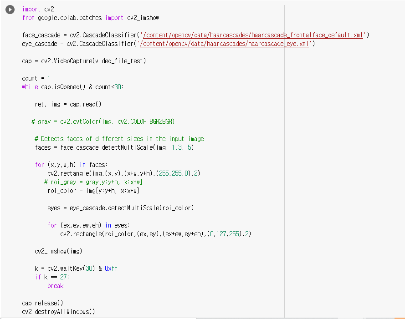Open the haarcascade_eye.xml path link

[x=224, y=44]
